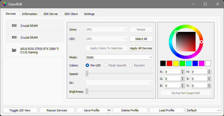Decrease the G value with down arrow
The width and height of the screenshot is (224, 116).
pos(183,80)
